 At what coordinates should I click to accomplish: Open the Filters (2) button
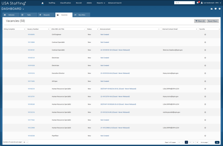[x=200, y=21]
